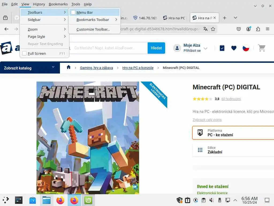Image resolution: width=274 pixels, height=206 pixels.
Task: Close the active Hra na PC tab
Action: pyautogui.click(x=215, y=18)
